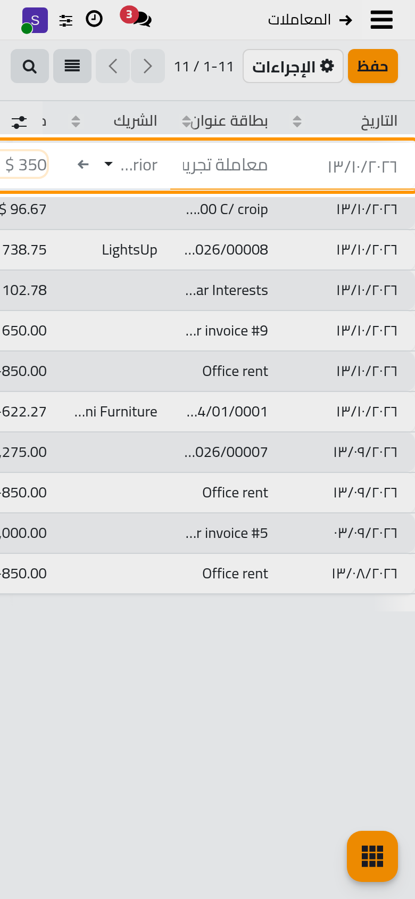Click the حفظ save button
The height and width of the screenshot is (899, 415).
[373, 66]
